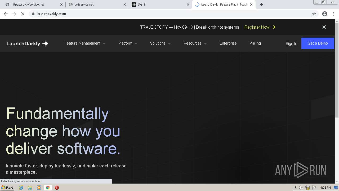339x191 pixels.
Task: Open the media player taskbar icon
Action: (x=39, y=188)
